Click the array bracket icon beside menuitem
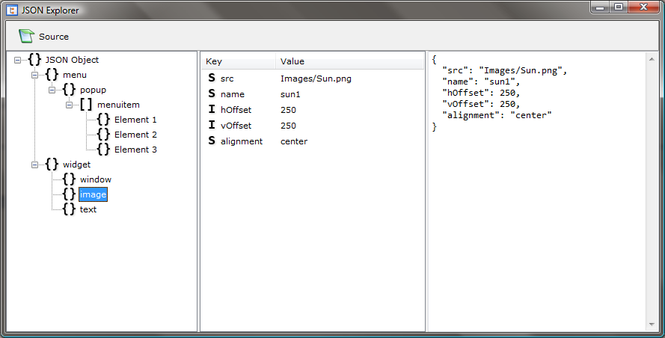Image resolution: width=665 pixels, height=338 pixels. coord(86,105)
